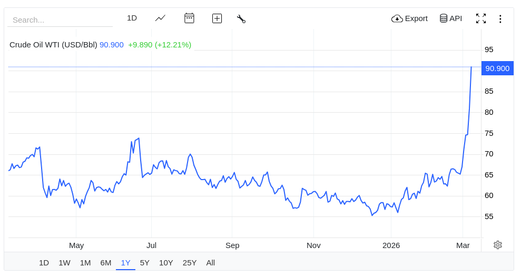521x277 pixels.
Task: Click the cloud Export button
Action: tap(409, 18)
